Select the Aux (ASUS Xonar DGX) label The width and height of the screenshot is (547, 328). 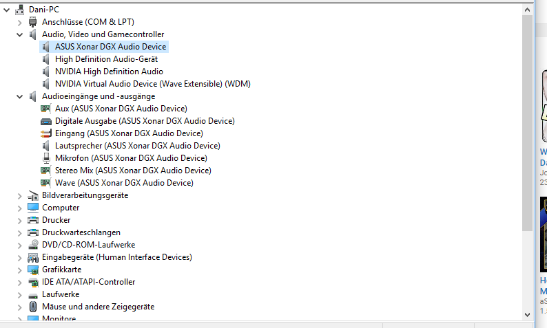pos(121,109)
